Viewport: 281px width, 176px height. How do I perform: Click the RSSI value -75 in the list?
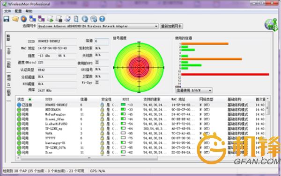(x=130, y=138)
